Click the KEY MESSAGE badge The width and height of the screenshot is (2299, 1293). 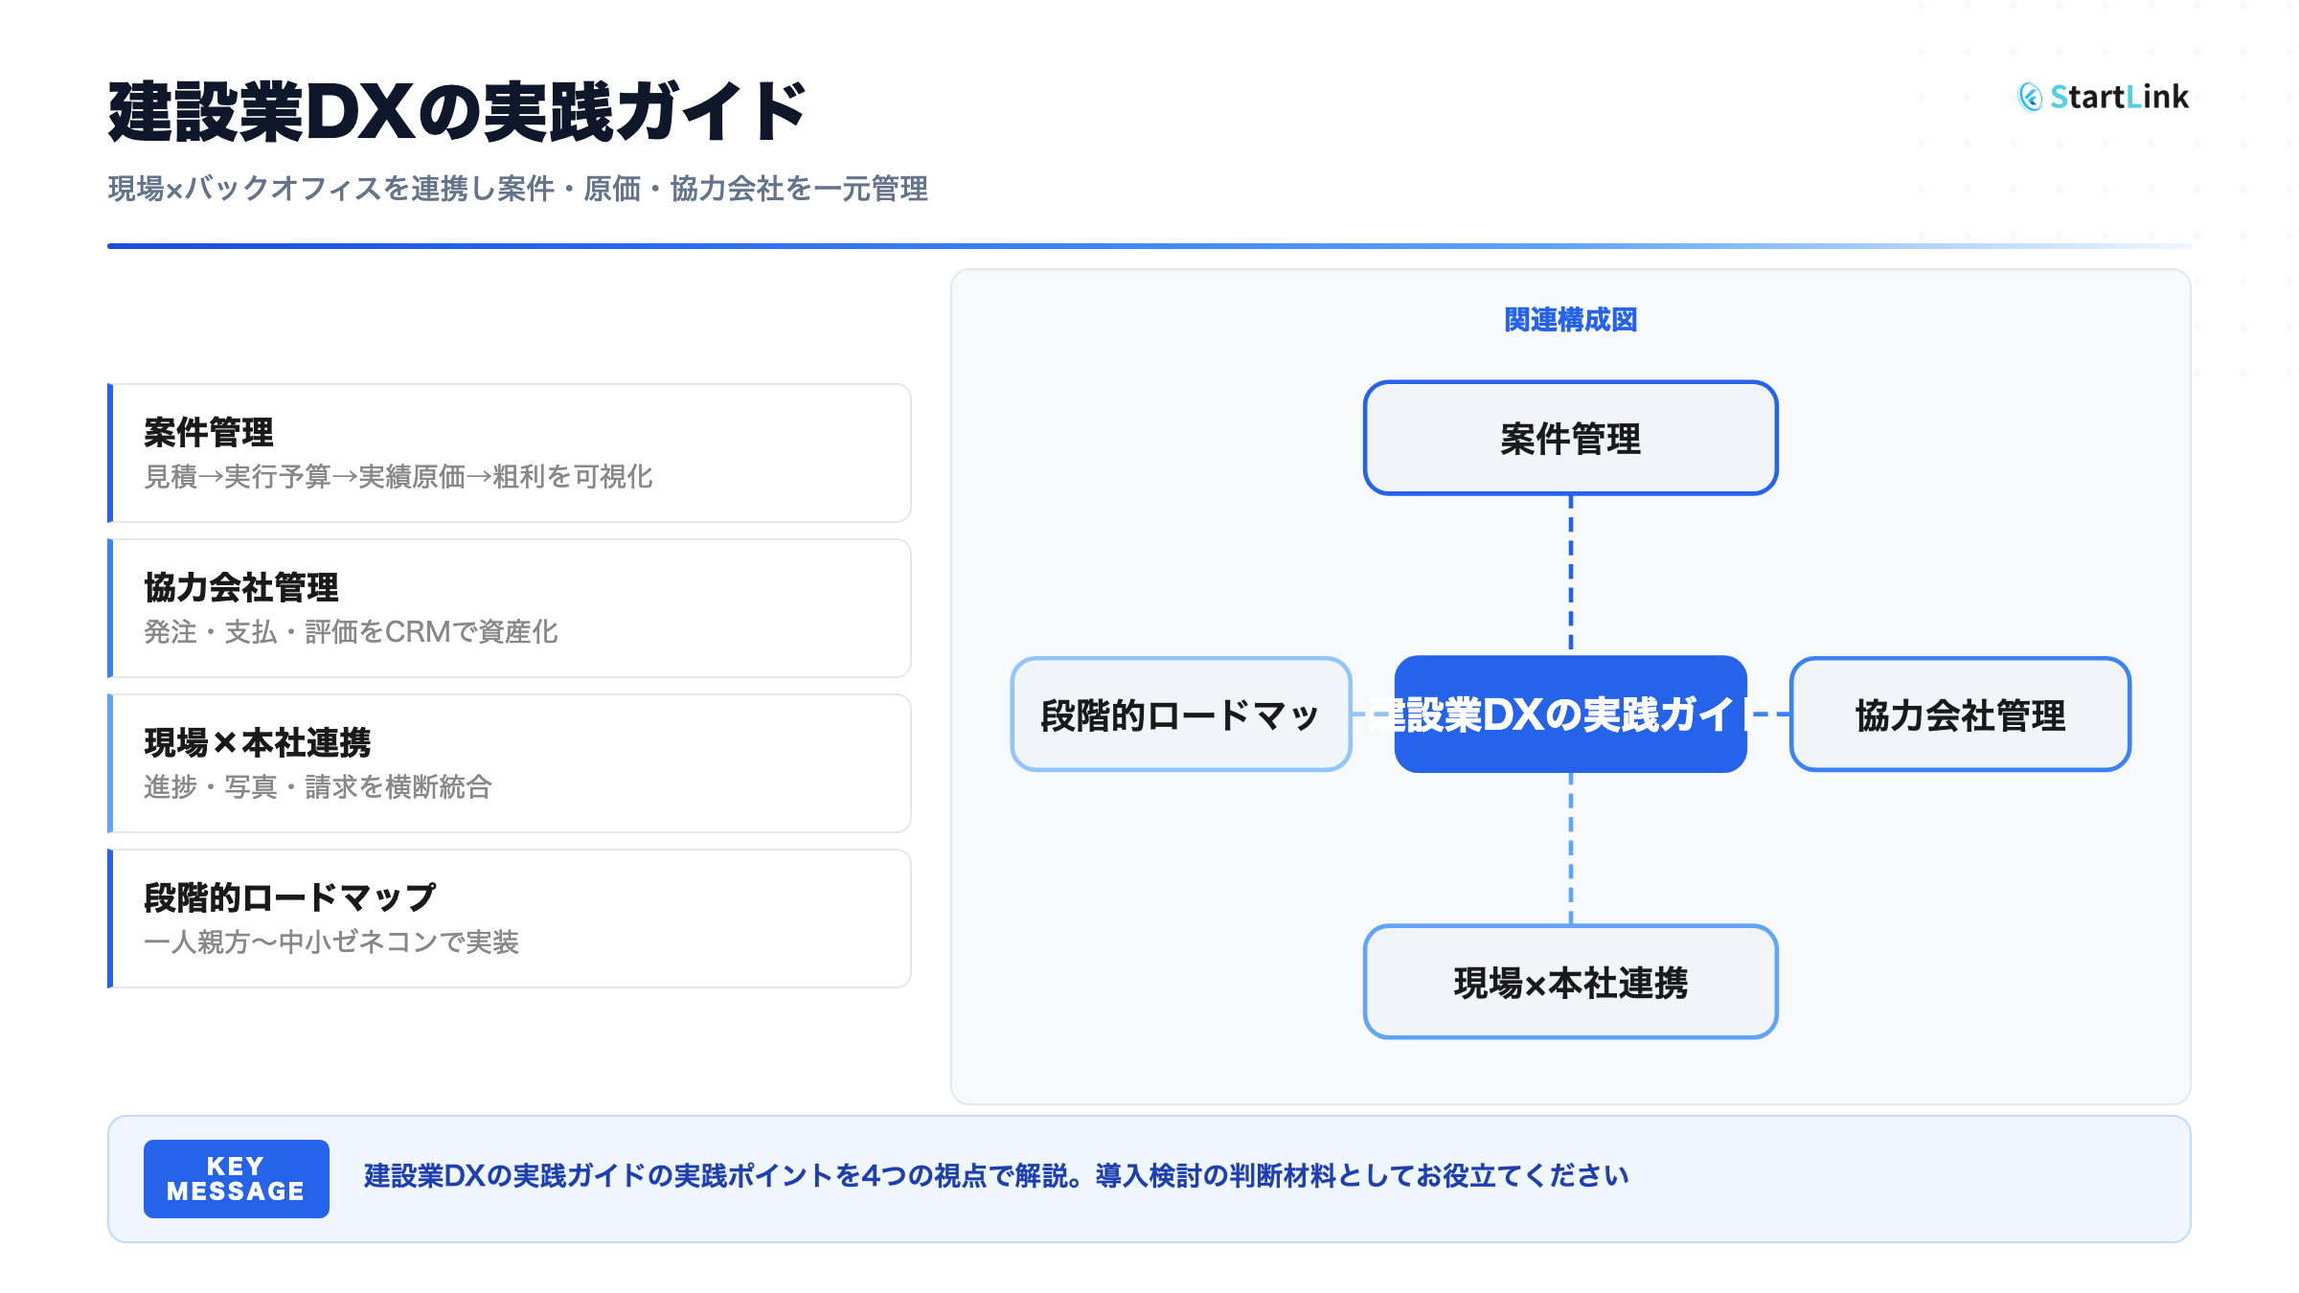pos(236,1179)
